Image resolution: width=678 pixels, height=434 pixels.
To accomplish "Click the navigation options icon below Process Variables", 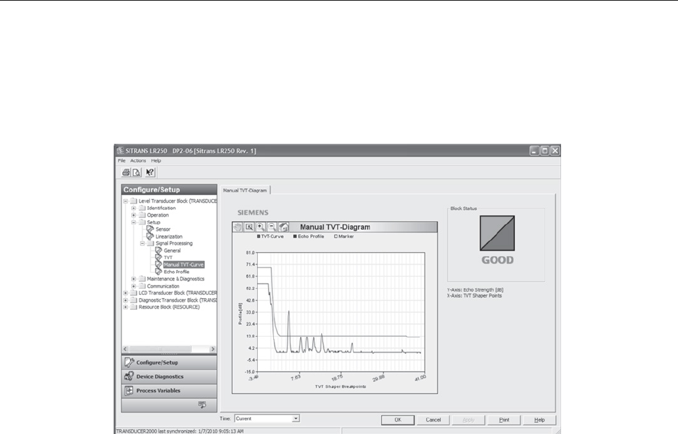I will 202,404.
